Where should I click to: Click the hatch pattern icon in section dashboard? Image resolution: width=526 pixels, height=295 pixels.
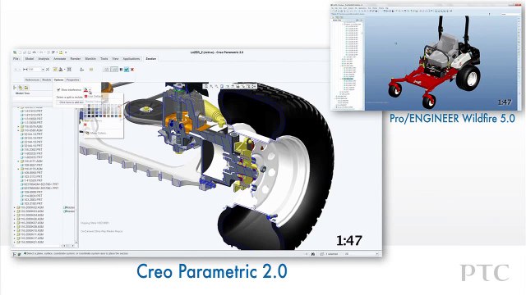69,69
